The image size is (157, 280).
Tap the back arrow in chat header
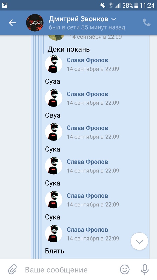click(x=12, y=23)
